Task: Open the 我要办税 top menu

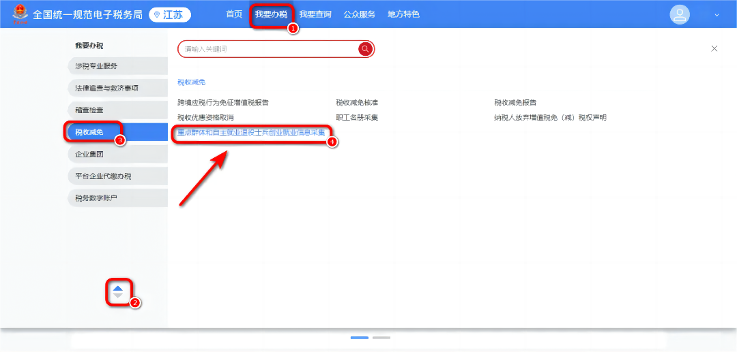Action: coord(271,14)
